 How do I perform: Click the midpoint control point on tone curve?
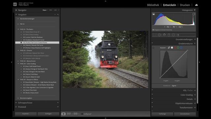[174, 64]
